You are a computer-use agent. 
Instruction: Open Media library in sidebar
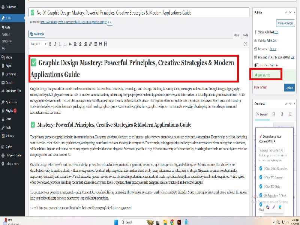tap(9, 57)
